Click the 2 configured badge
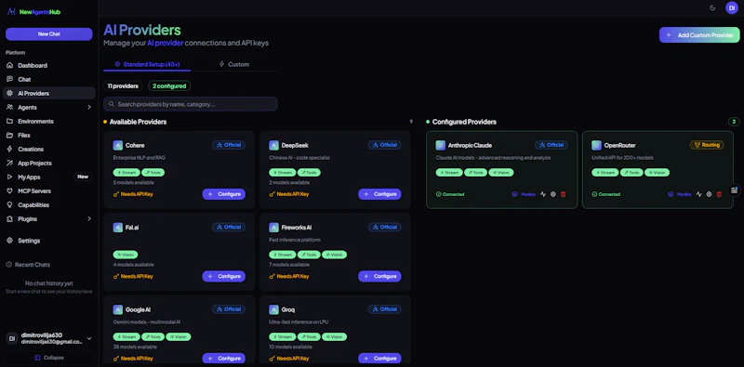This screenshot has width=744, height=367. pyautogui.click(x=169, y=85)
